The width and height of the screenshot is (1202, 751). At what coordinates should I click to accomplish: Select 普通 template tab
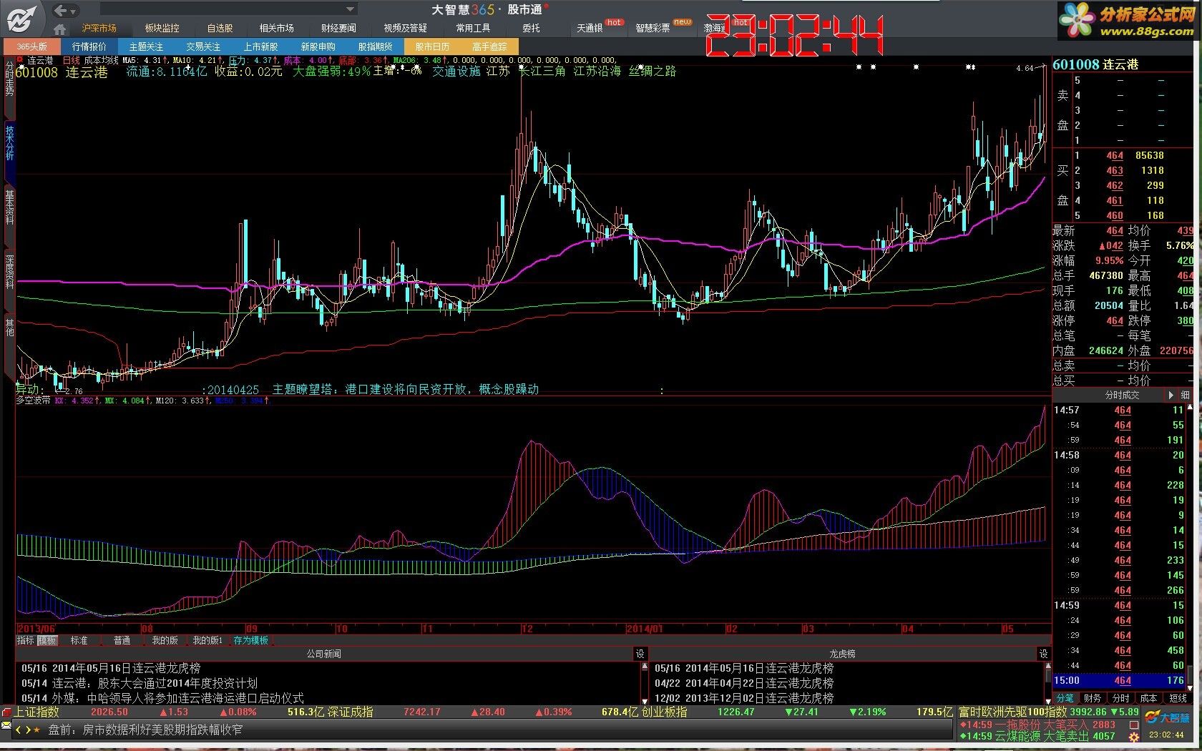[122, 640]
